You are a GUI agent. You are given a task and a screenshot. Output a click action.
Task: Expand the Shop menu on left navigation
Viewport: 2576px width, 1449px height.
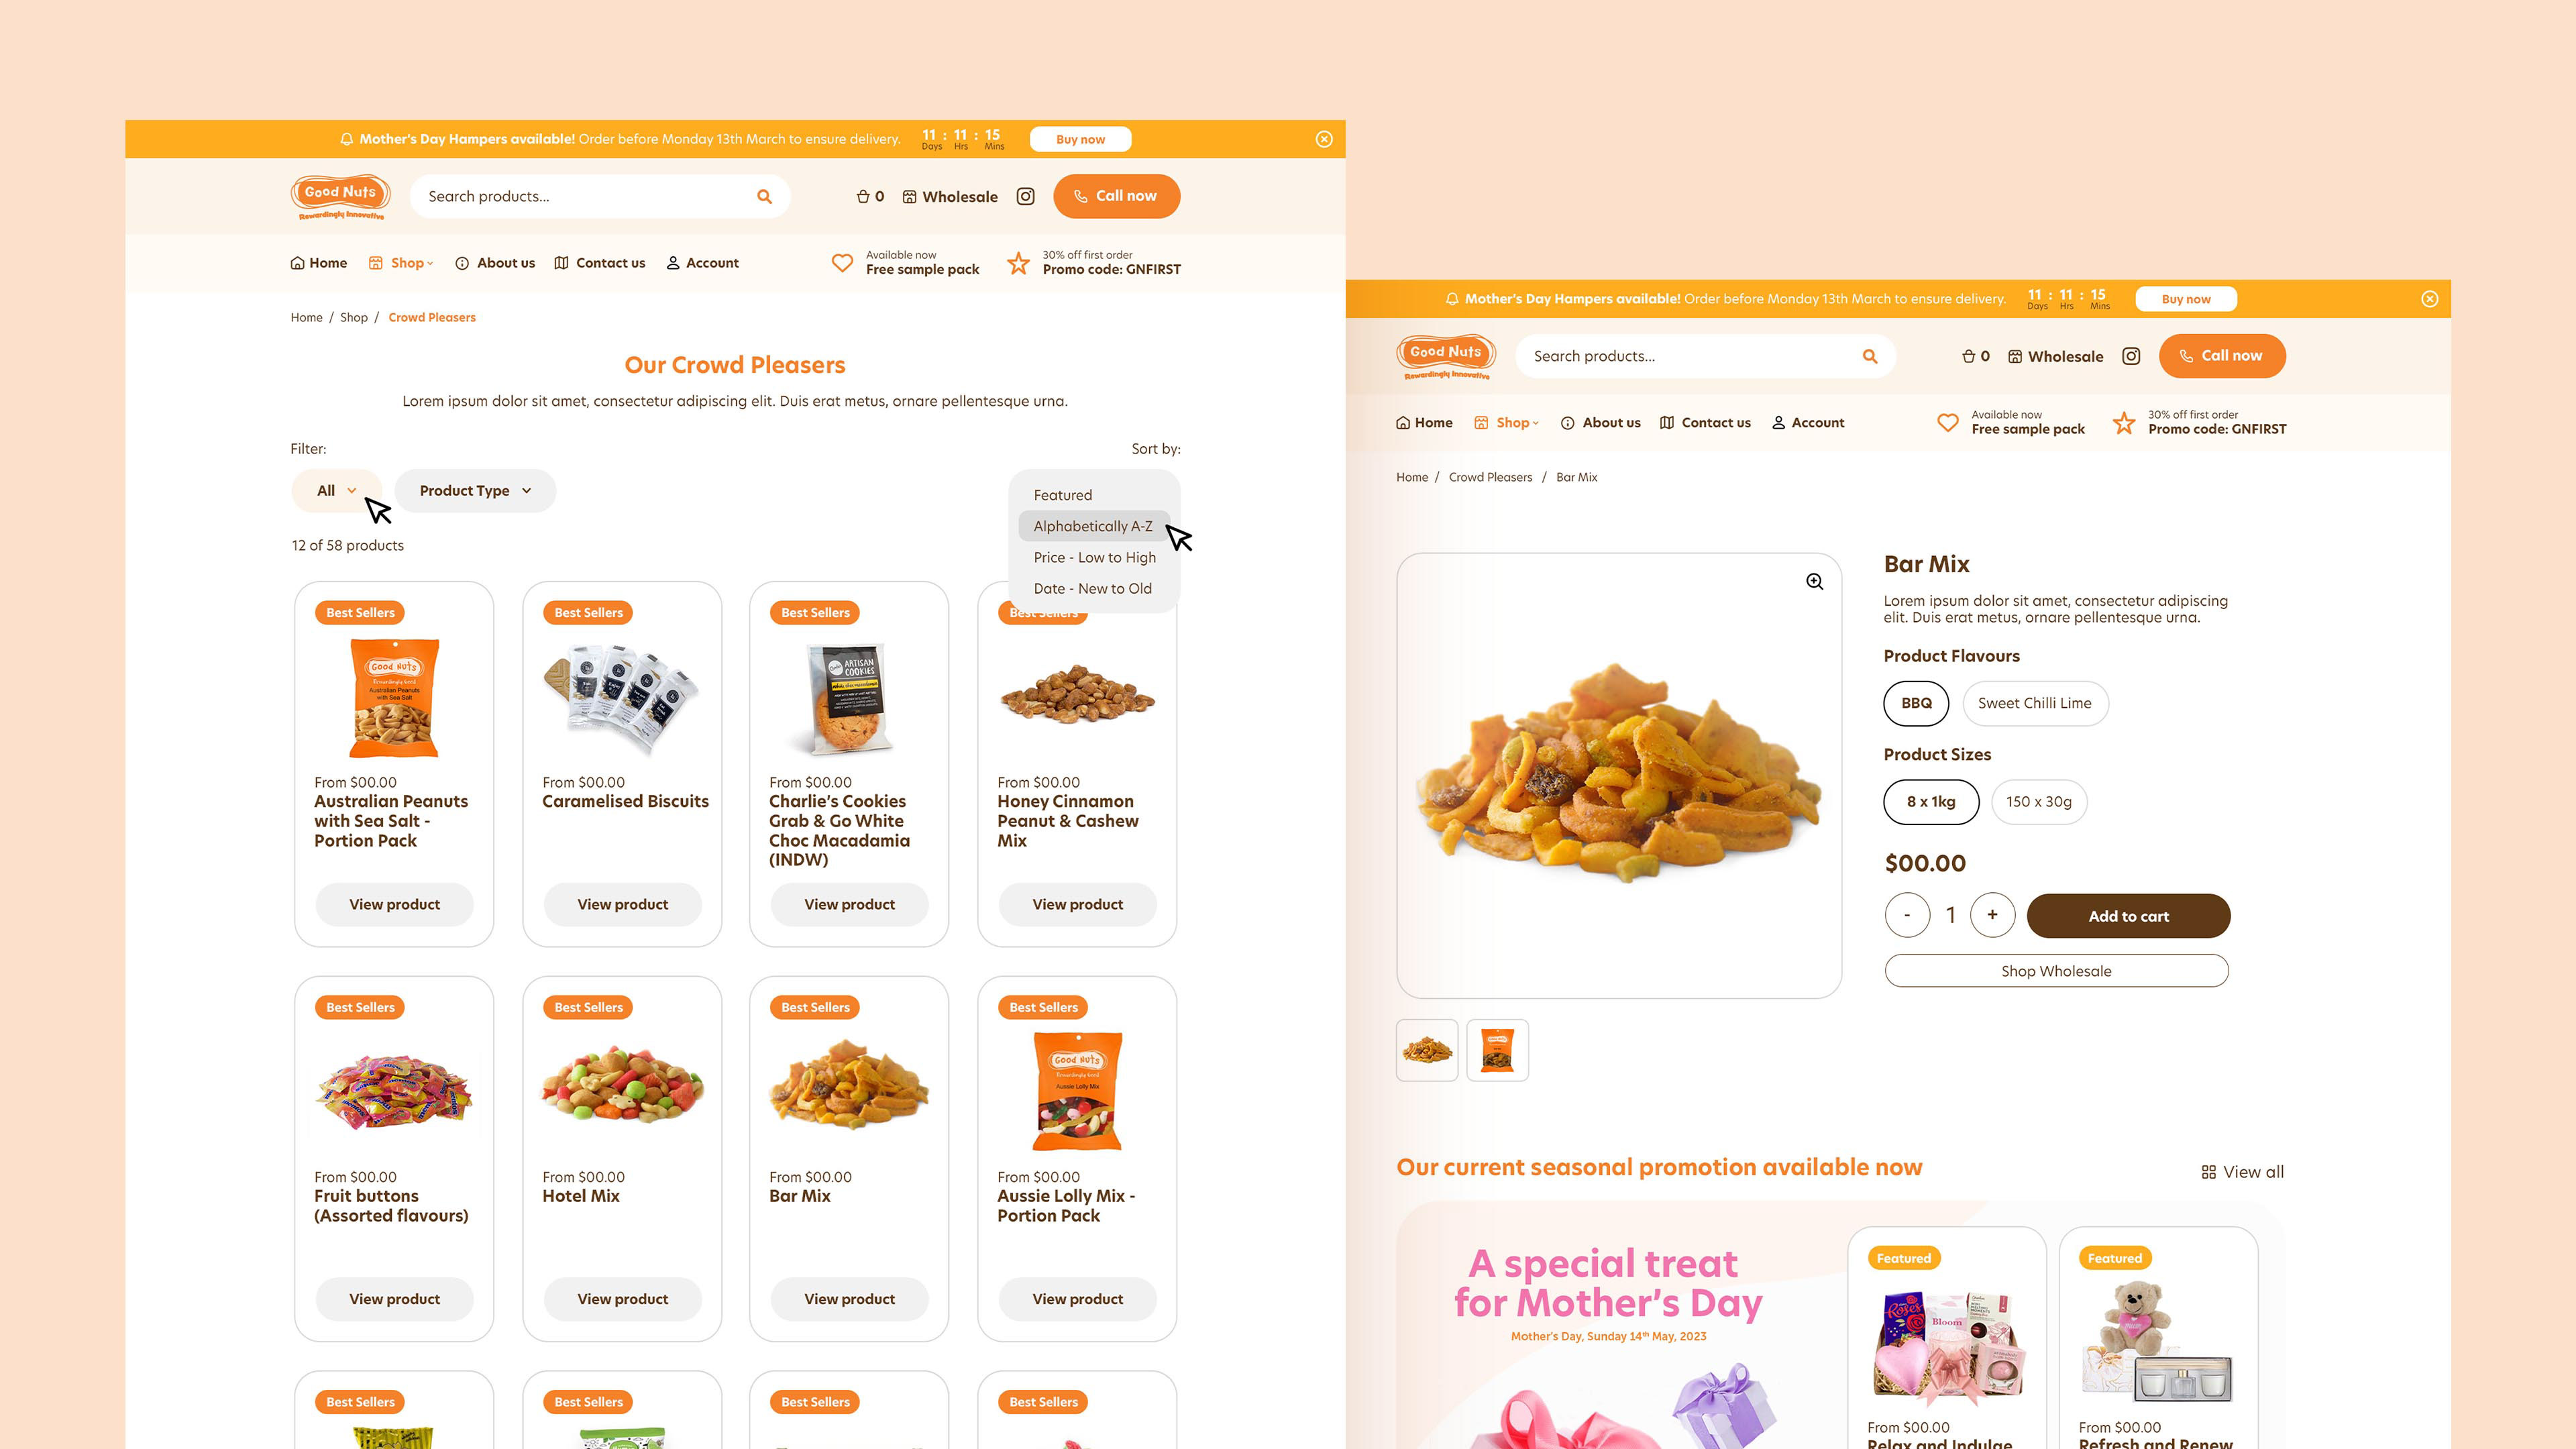point(401,263)
